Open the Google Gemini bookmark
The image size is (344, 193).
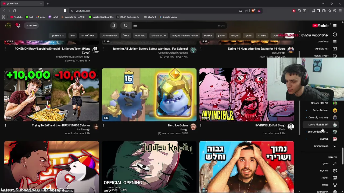click(168, 17)
